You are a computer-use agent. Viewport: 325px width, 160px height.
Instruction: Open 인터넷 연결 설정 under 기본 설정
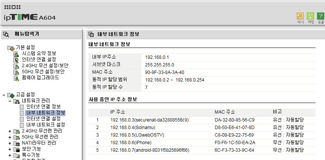(x=39, y=60)
